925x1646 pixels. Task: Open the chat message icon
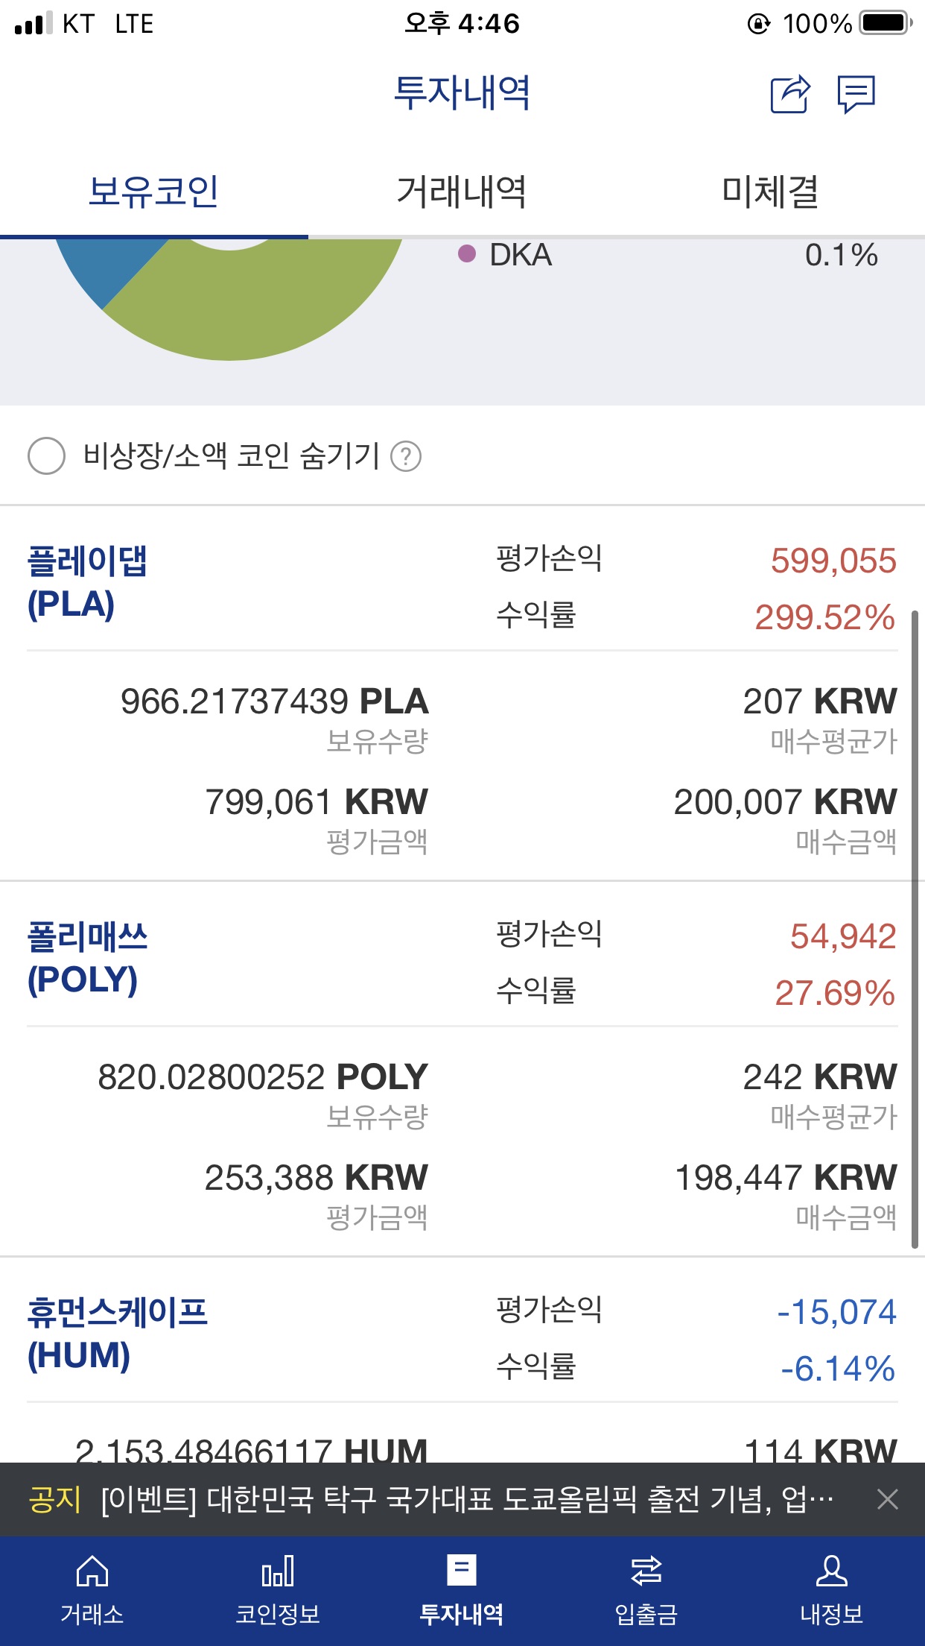click(856, 95)
